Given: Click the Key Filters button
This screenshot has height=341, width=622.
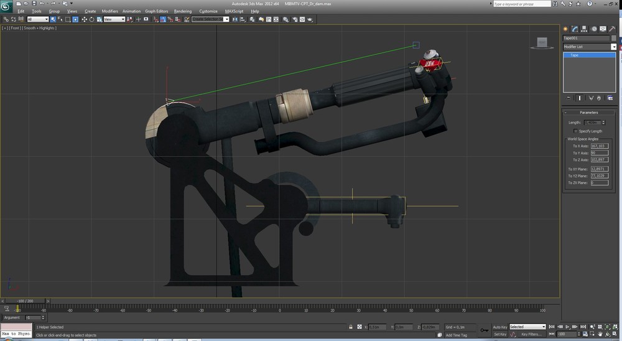Looking at the screenshot, I should [532, 334].
